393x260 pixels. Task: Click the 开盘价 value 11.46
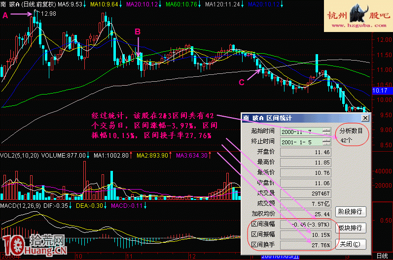pyautogui.click(x=306, y=152)
